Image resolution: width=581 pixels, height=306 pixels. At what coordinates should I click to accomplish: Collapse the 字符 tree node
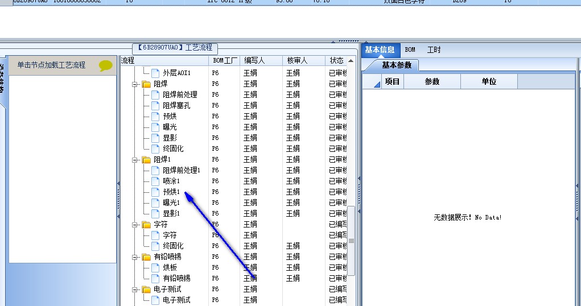click(x=134, y=225)
